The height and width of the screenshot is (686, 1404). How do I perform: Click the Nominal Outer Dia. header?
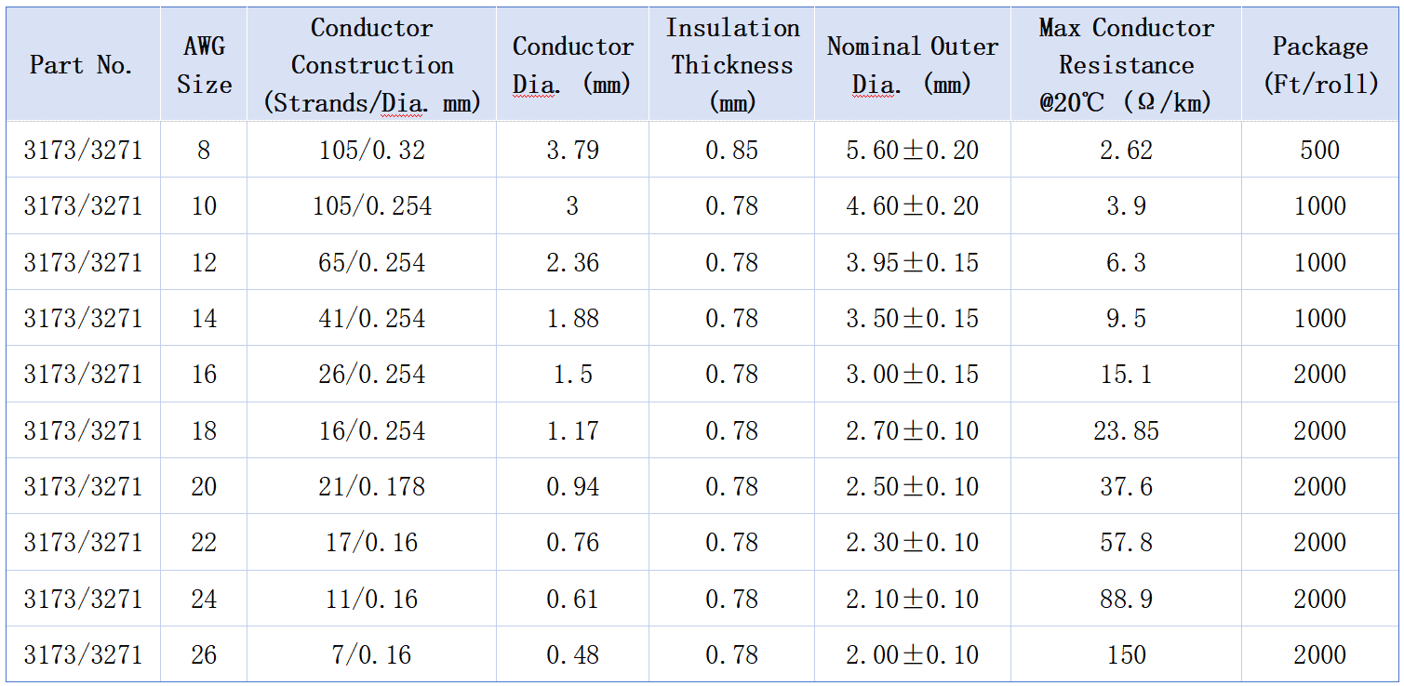tap(912, 65)
